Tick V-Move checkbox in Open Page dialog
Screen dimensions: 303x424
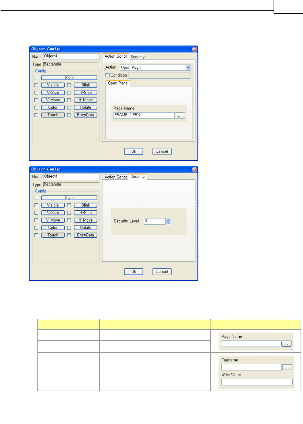(36, 100)
